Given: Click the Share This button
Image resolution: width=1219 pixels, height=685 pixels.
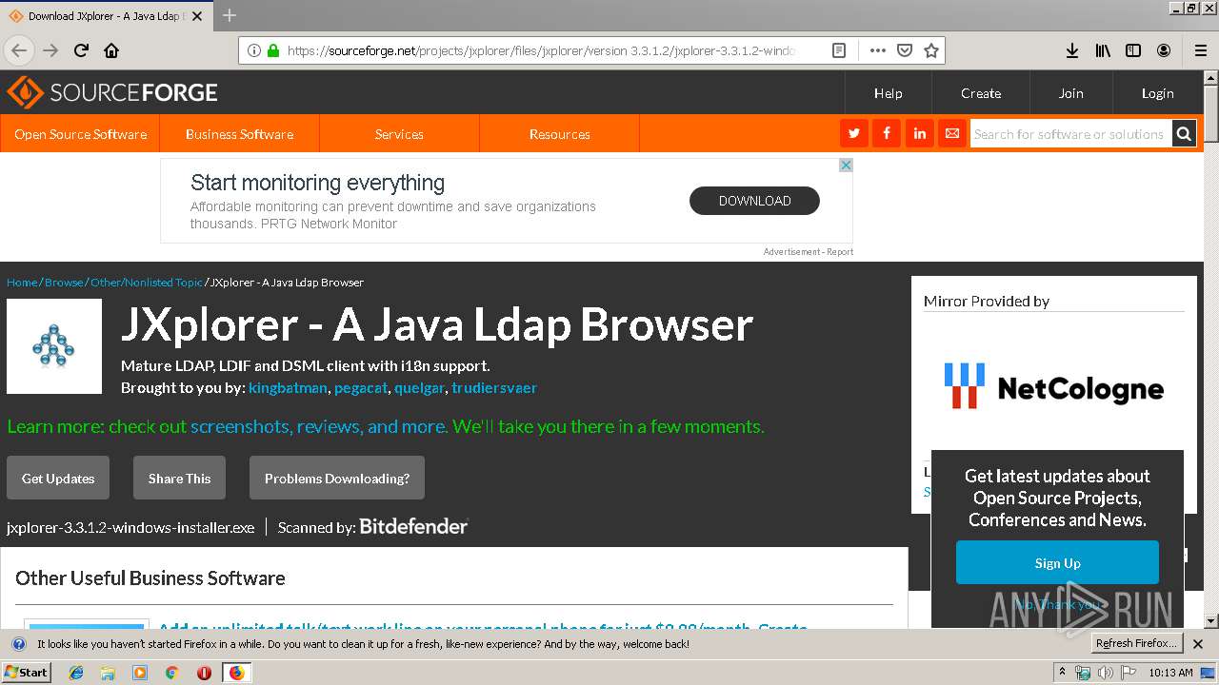Looking at the screenshot, I should 179,478.
